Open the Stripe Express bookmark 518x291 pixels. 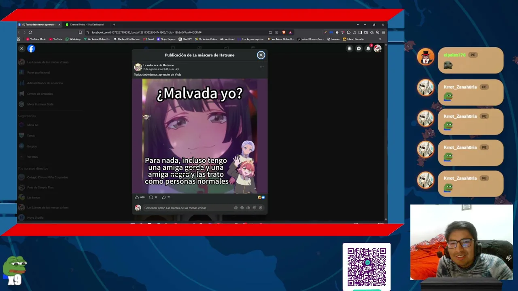click(166, 39)
